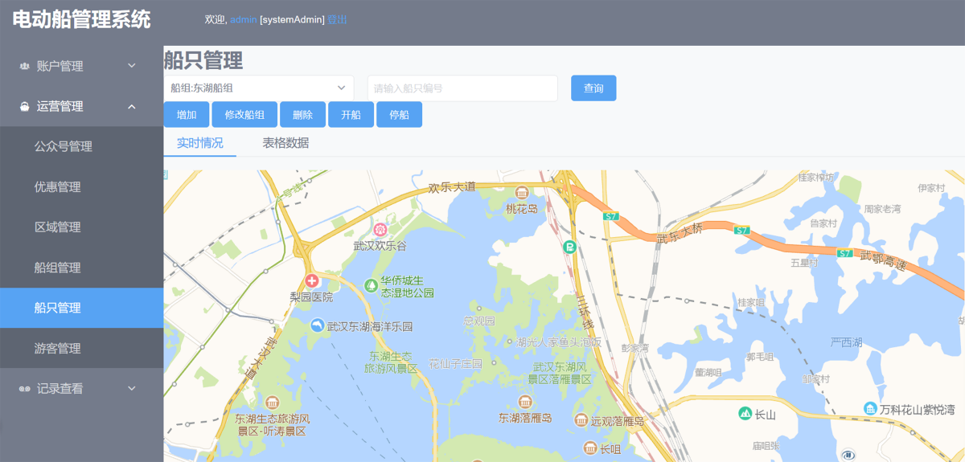The height and width of the screenshot is (462, 965).
Task: Click the 武汉欢乐谷 amusement park map icon
Action: [x=380, y=231]
